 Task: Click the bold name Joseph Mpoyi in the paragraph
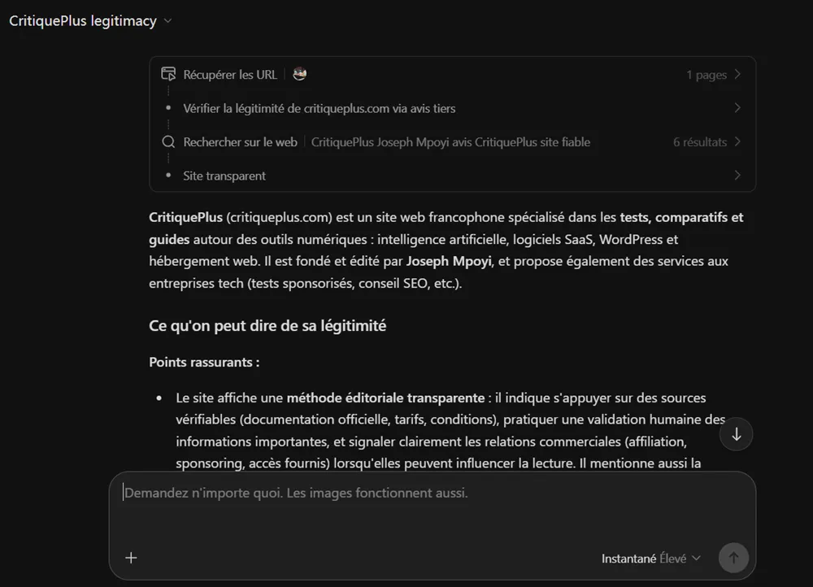click(x=449, y=261)
